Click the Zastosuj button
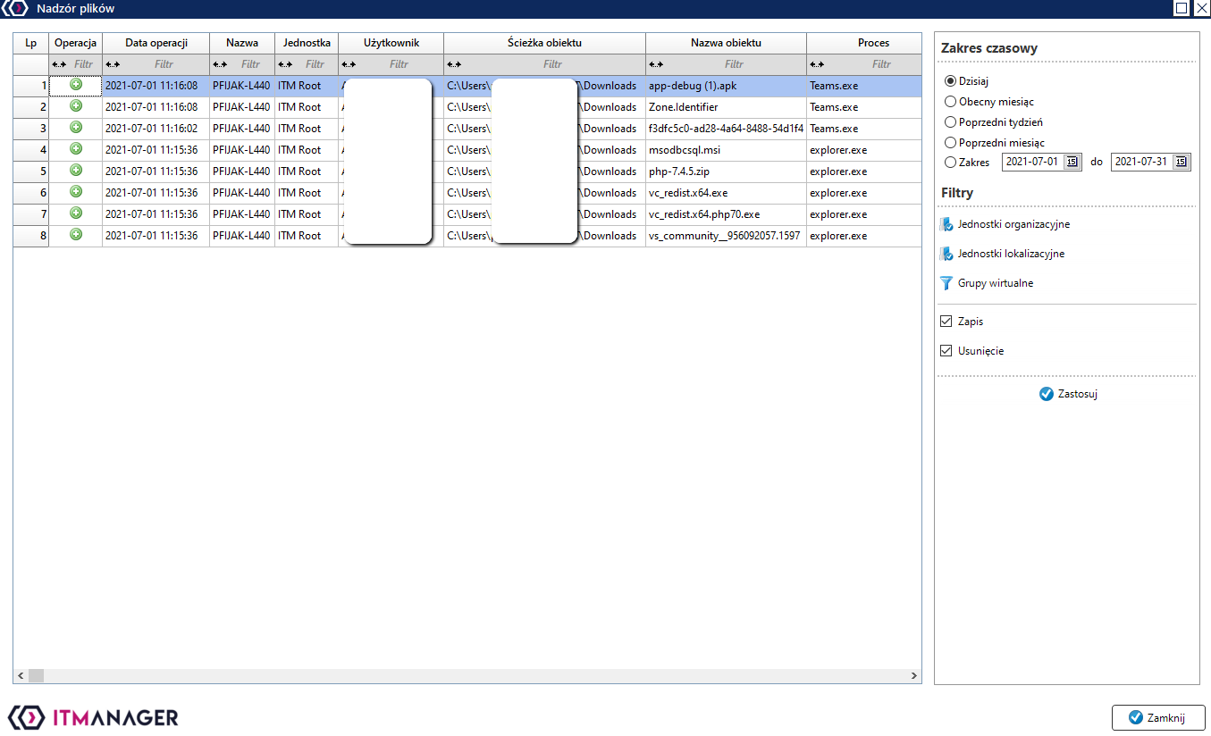 pyautogui.click(x=1068, y=394)
